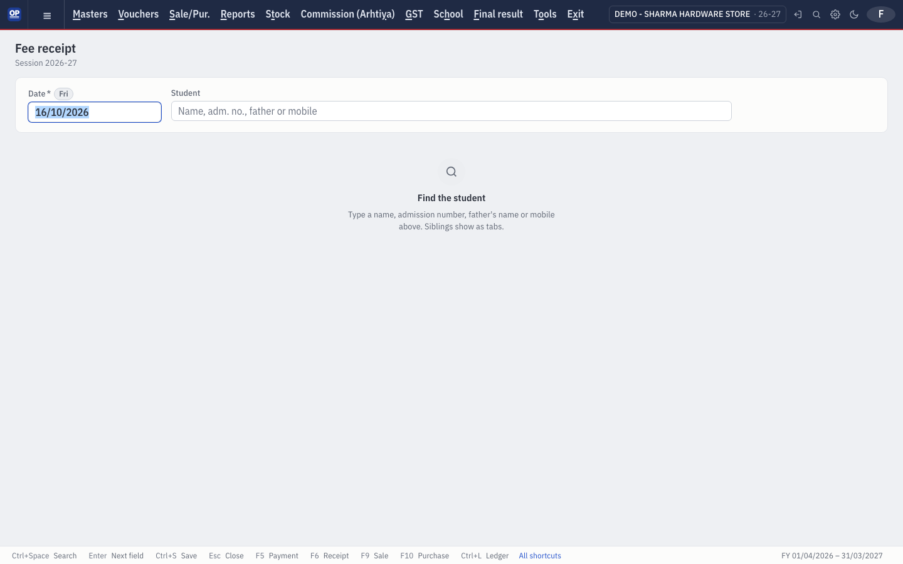Open the hamburger sidebar menu
Viewport: 903px width, 564px height.
point(47,15)
